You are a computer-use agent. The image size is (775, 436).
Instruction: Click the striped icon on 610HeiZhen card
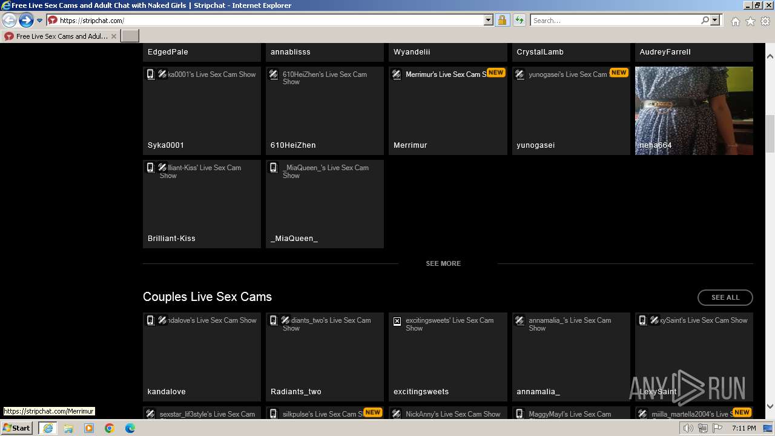pos(274,74)
